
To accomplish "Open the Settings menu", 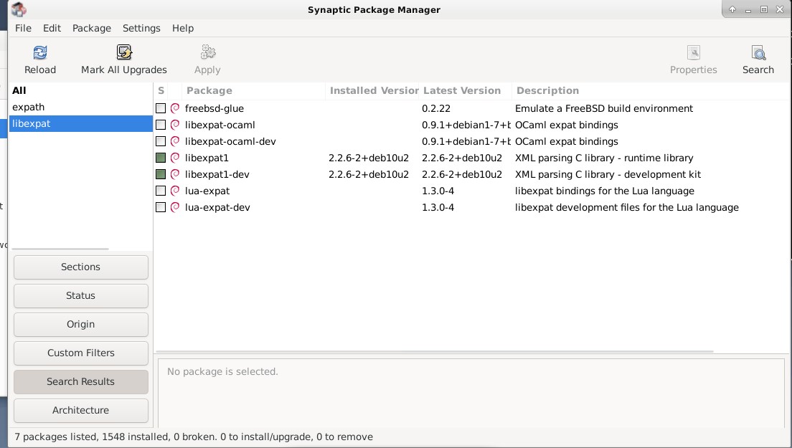I will (141, 28).
